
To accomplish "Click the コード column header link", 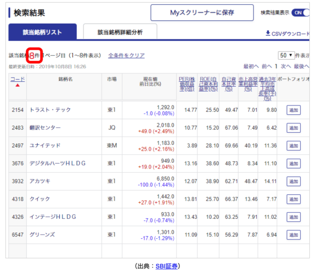I will click(17, 79).
